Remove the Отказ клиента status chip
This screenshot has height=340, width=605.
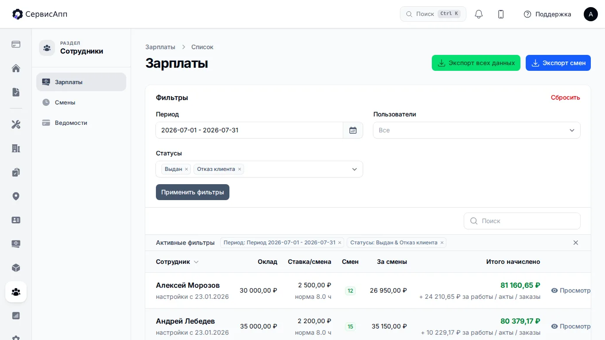click(x=240, y=169)
